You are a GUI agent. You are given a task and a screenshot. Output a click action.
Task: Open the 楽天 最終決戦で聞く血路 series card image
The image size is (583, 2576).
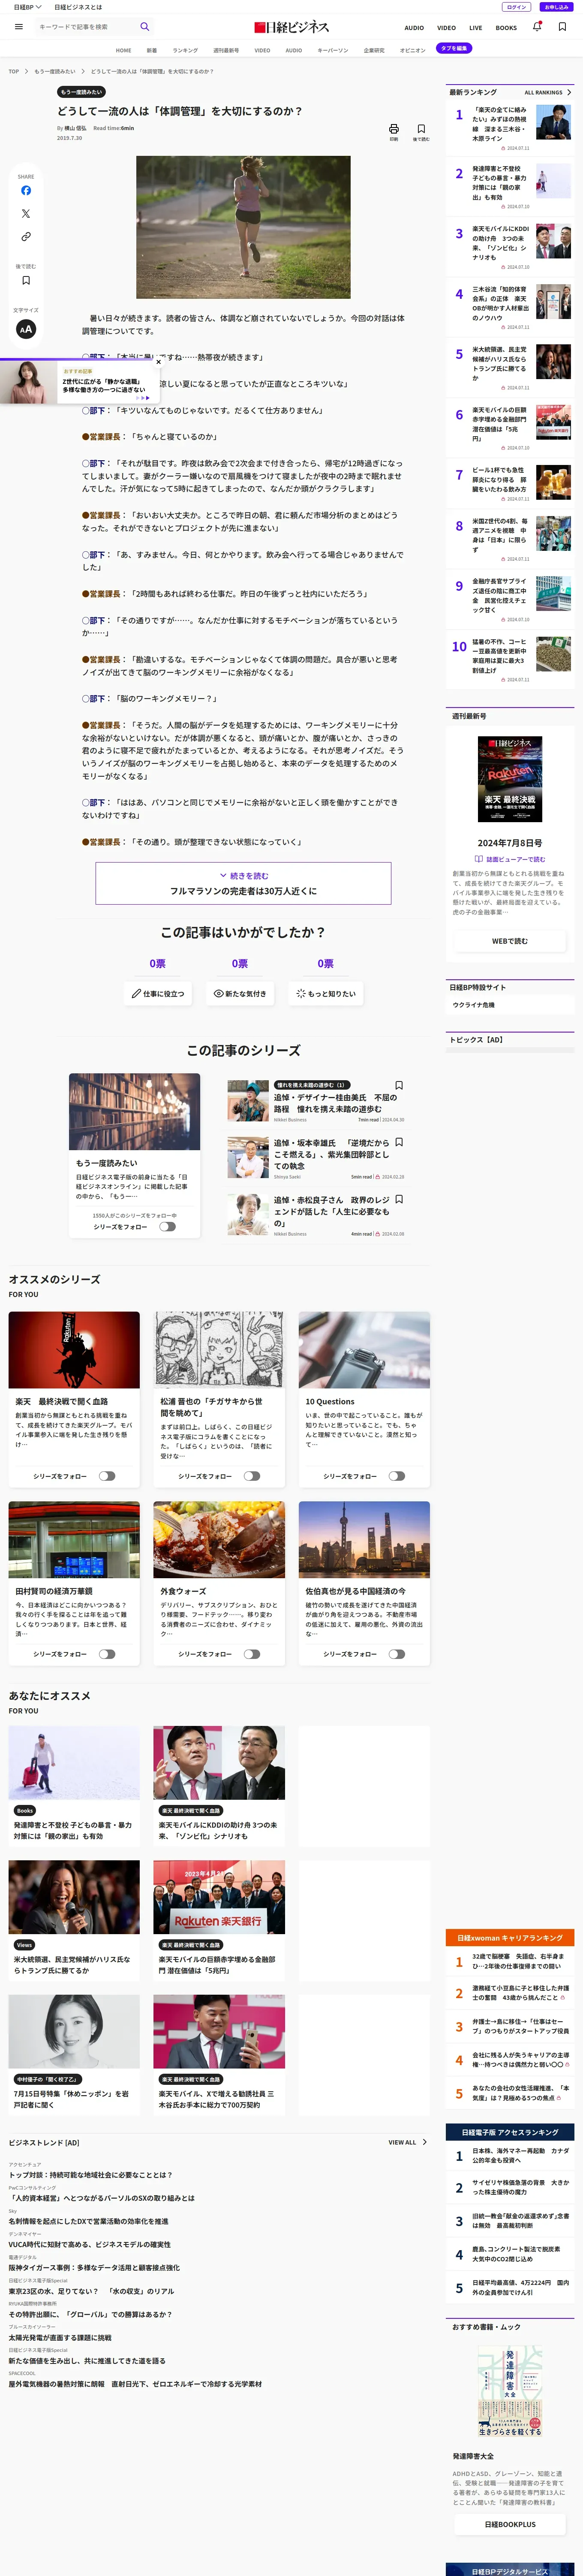tap(74, 1350)
